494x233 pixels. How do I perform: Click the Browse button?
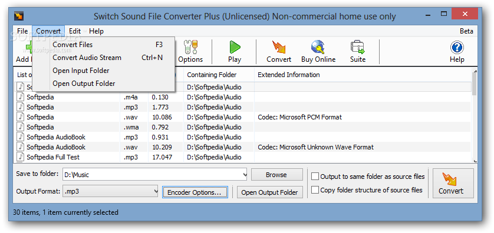click(x=276, y=175)
